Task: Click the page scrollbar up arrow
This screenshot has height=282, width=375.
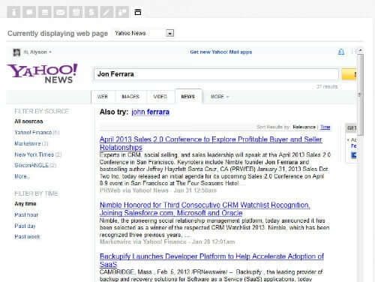Action: tap(360, 50)
